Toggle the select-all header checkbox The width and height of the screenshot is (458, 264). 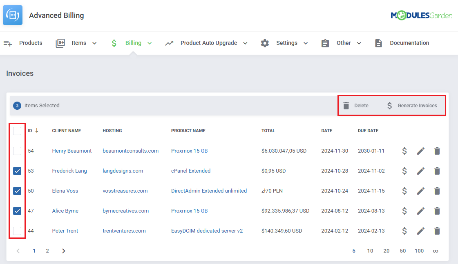tap(17, 131)
